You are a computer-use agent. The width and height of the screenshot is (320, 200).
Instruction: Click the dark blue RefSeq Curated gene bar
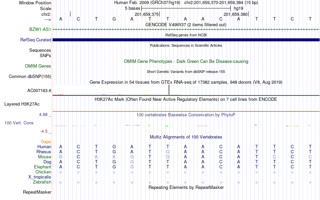click(186, 40)
